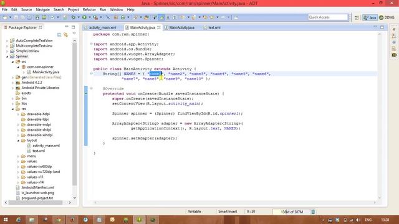399x224 pixels.
Task: Collapse the src folder node
Action: click(12, 62)
